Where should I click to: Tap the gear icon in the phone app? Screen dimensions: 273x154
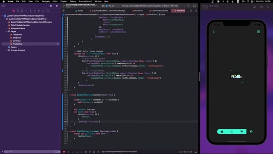(258, 32)
